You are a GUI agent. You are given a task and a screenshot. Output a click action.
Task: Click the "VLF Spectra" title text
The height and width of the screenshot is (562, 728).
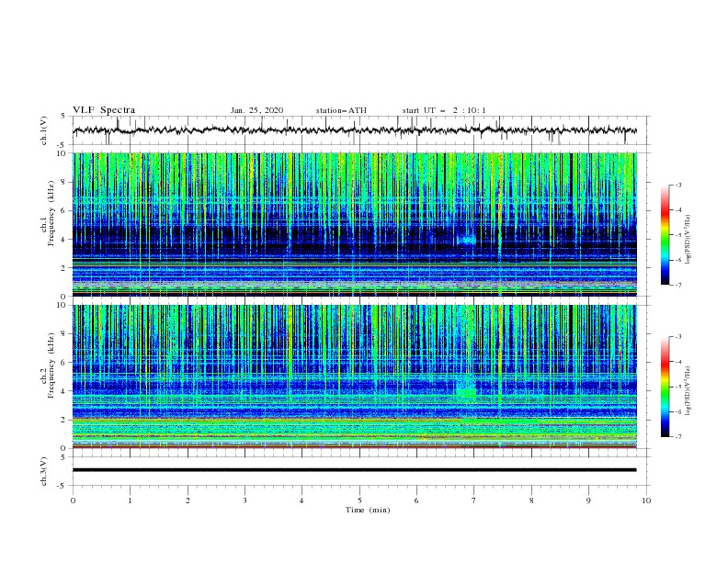(104, 110)
